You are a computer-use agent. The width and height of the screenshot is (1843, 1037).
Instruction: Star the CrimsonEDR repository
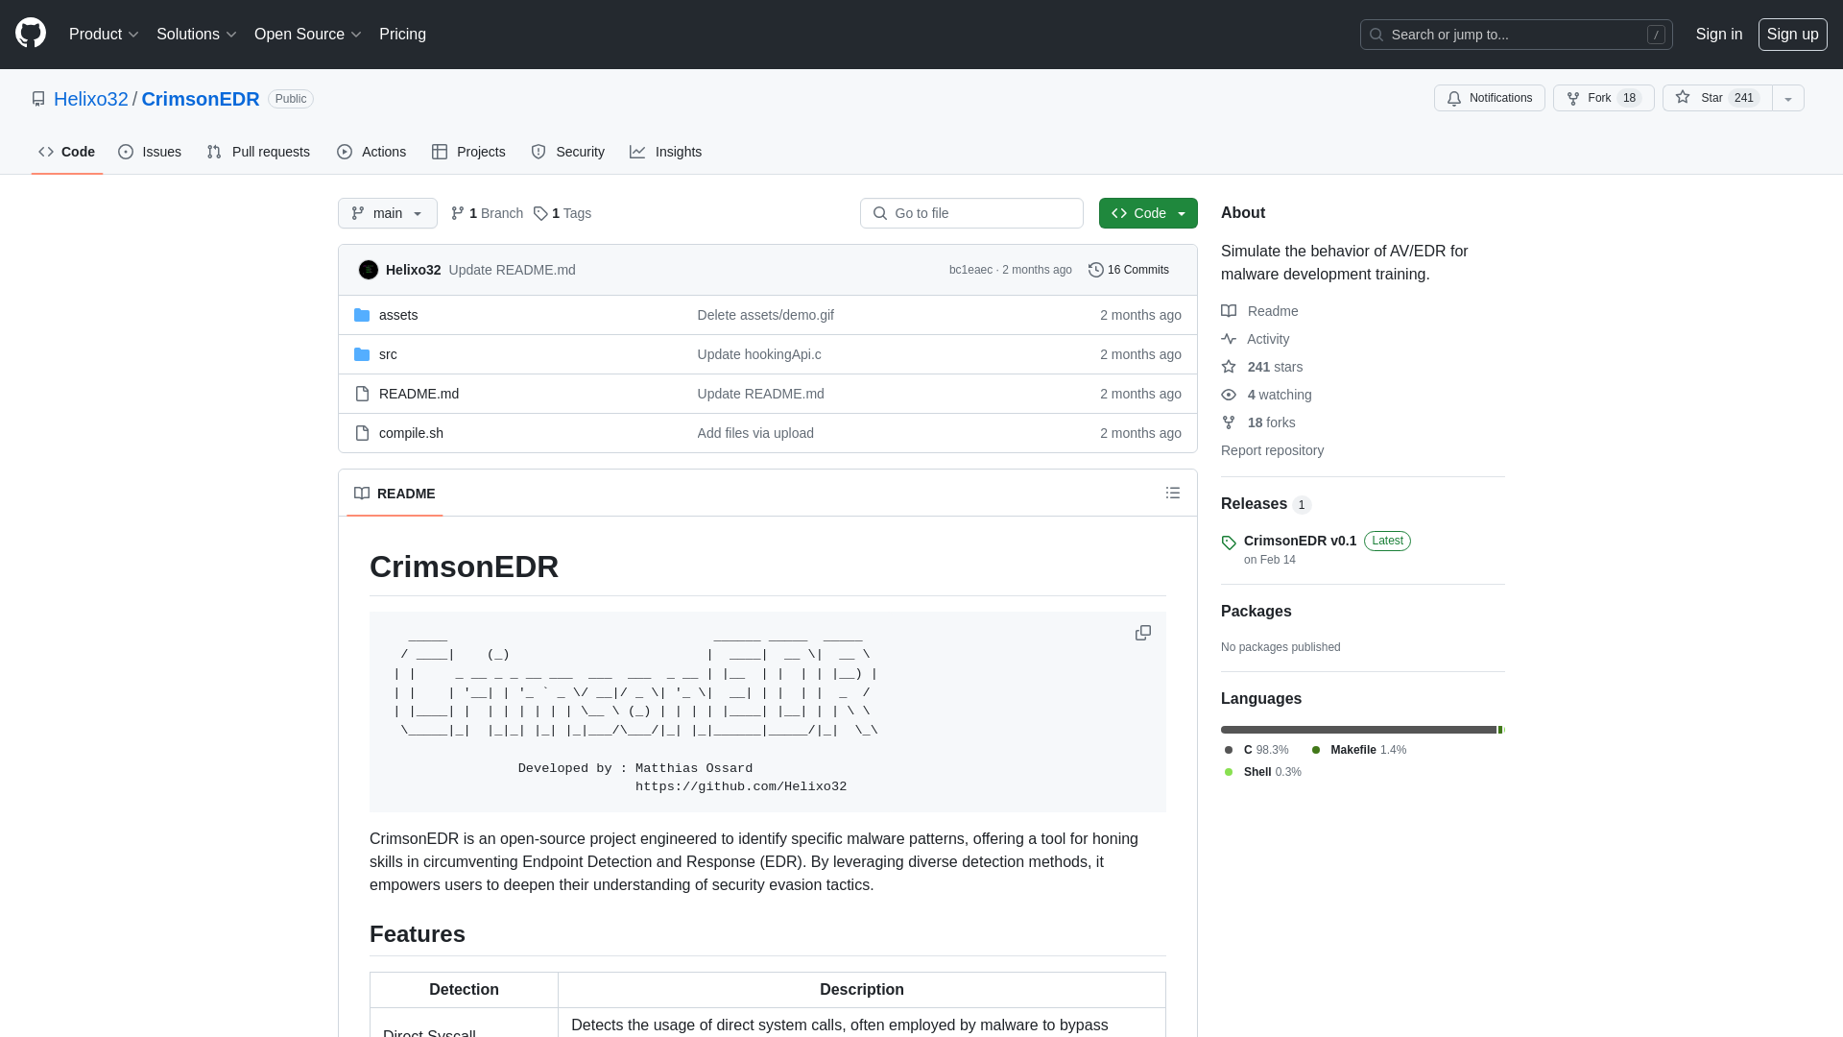click(1717, 98)
